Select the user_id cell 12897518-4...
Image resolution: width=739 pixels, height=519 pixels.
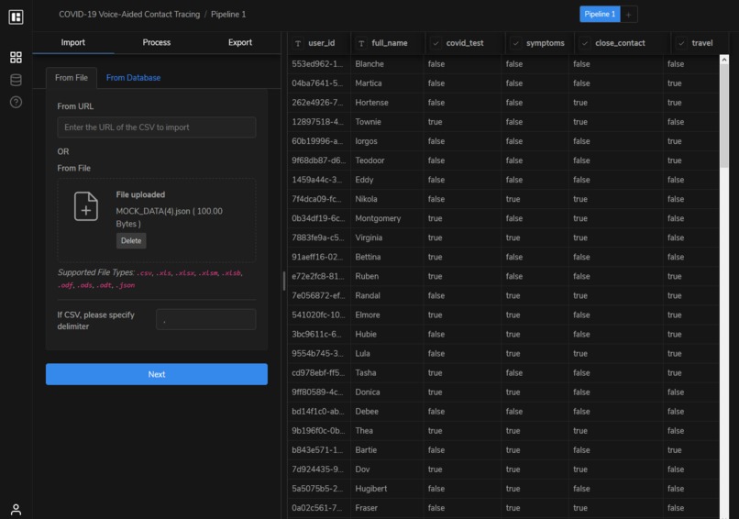point(317,122)
